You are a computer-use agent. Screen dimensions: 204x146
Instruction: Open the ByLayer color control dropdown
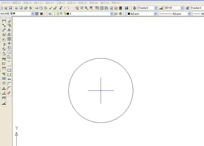point(155,14)
